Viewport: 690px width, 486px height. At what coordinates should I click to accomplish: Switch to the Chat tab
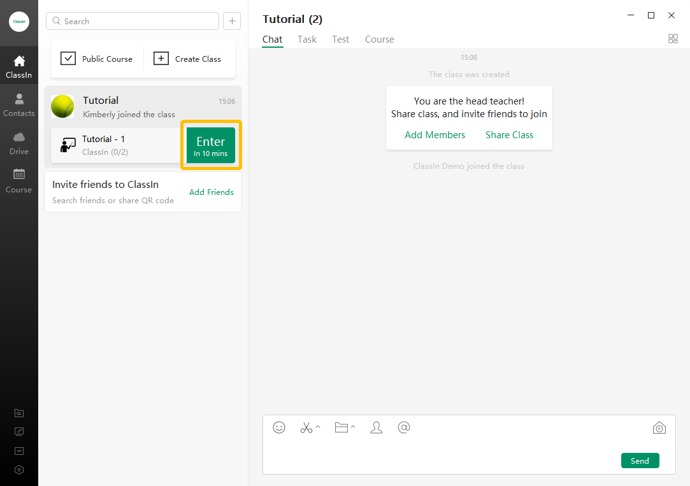(273, 39)
